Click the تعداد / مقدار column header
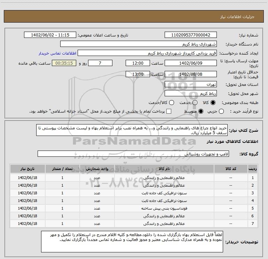 click(x=62, y=169)
